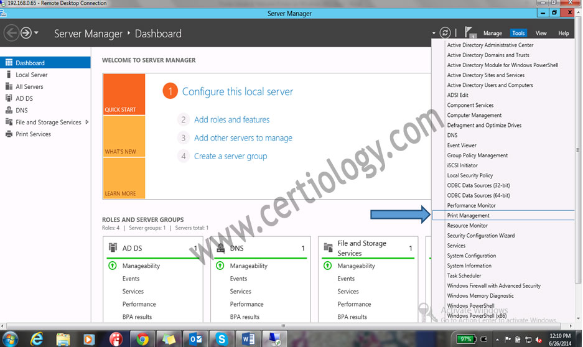
Task: Open File and Storage Services tile header
Action: [368, 248]
